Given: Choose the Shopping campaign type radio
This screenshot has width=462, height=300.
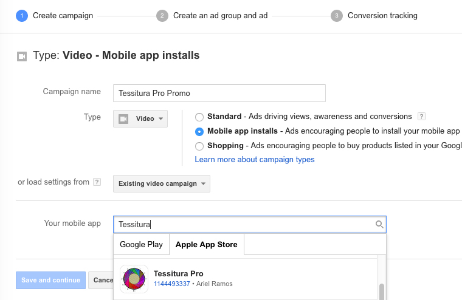Looking at the screenshot, I should (x=199, y=146).
